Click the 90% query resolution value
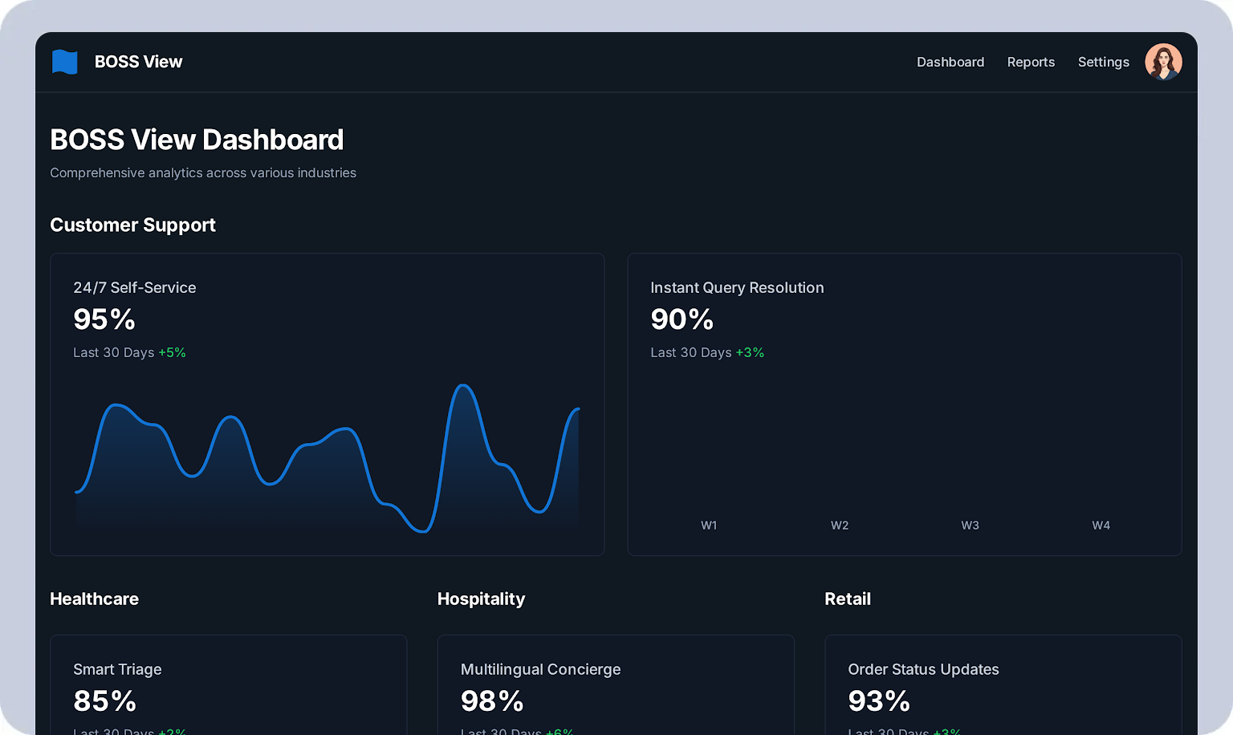The height and width of the screenshot is (735, 1233). click(x=682, y=319)
